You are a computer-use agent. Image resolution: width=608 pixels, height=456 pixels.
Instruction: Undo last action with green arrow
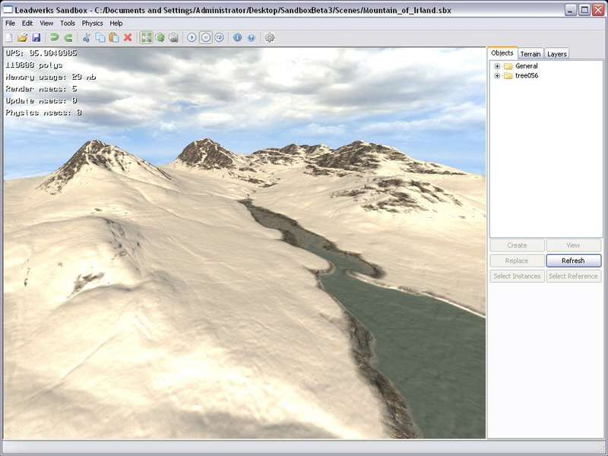tap(55, 37)
